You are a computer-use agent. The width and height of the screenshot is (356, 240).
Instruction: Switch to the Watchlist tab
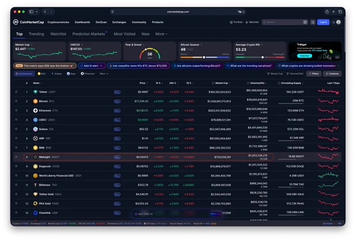[58, 34]
